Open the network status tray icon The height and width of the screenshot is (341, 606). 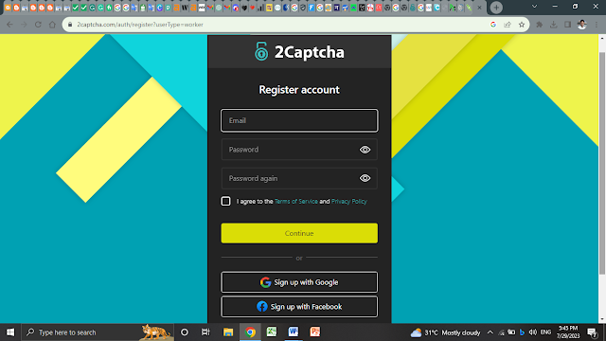[x=501, y=332]
